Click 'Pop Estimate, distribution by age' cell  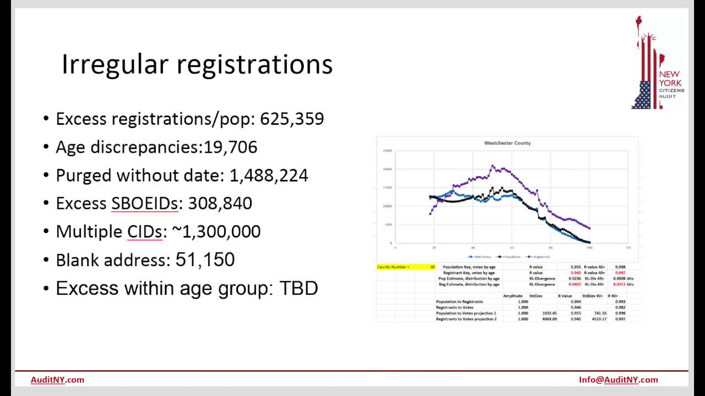point(469,278)
